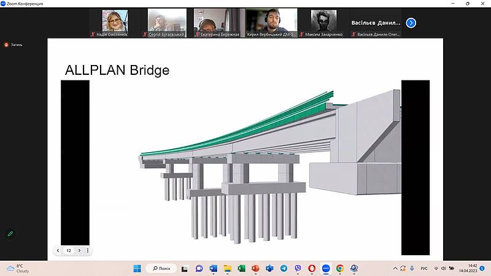Open slide options three-dot menu
Screen dimensions: 491x276
(88, 250)
